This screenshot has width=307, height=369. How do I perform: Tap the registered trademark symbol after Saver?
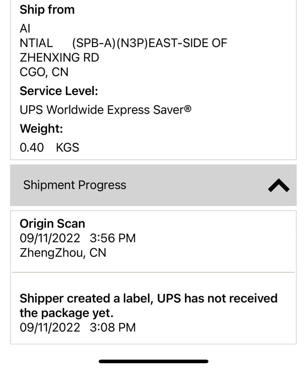pyautogui.click(x=188, y=108)
